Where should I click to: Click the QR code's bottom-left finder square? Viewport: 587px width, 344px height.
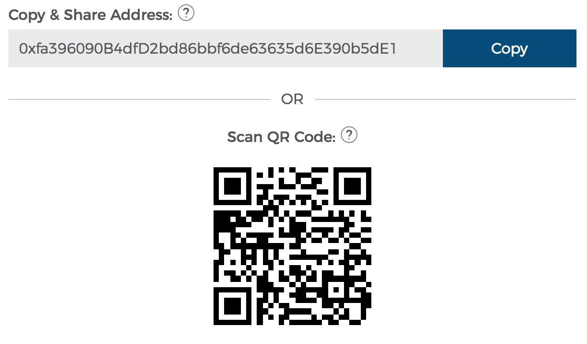click(x=232, y=306)
